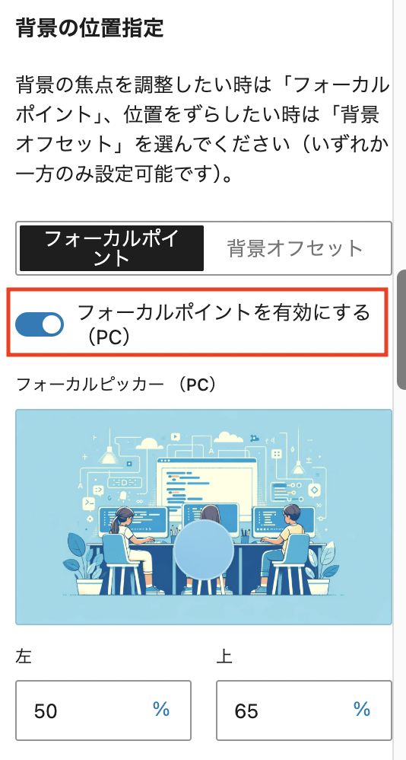Set focal point on the right hanging lamp
This screenshot has height=760, width=406.
pyautogui.click(x=298, y=468)
